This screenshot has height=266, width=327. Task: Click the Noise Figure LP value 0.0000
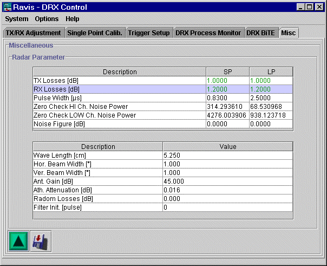click(x=271, y=124)
